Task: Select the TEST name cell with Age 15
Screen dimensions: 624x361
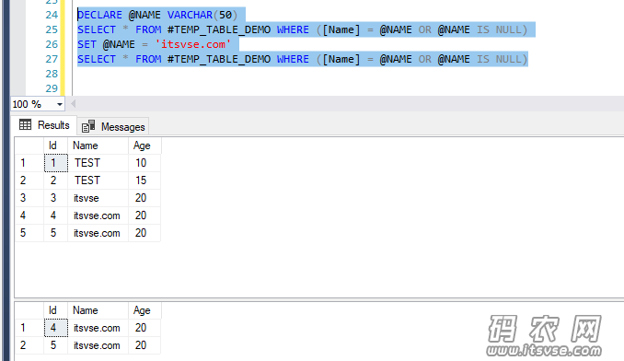Action: [x=98, y=180]
